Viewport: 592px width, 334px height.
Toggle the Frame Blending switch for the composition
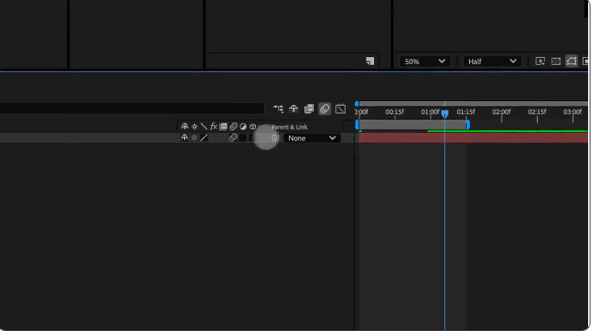pyautogui.click(x=309, y=109)
